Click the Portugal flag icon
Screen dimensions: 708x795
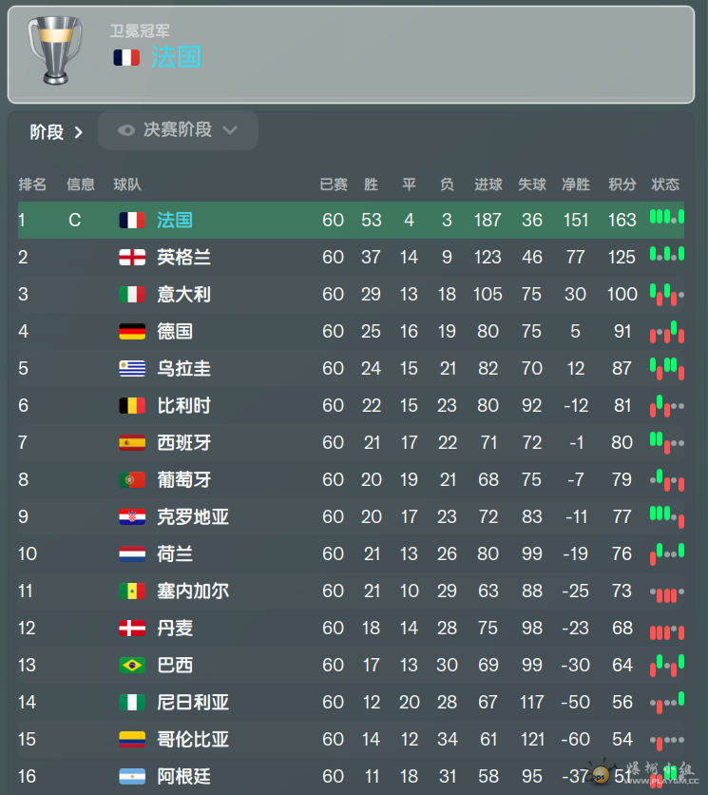132,479
